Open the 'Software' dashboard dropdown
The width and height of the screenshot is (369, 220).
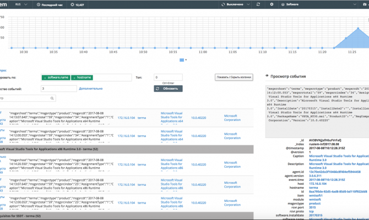coord(319,4)
